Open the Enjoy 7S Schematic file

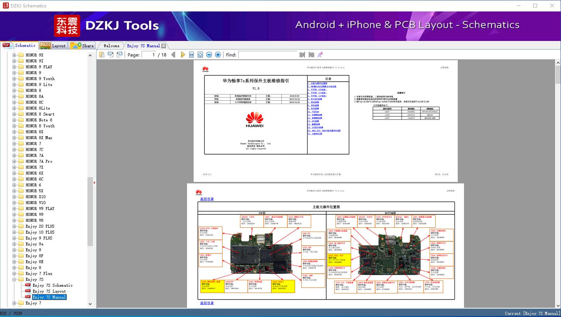click(x=52, y=285)
